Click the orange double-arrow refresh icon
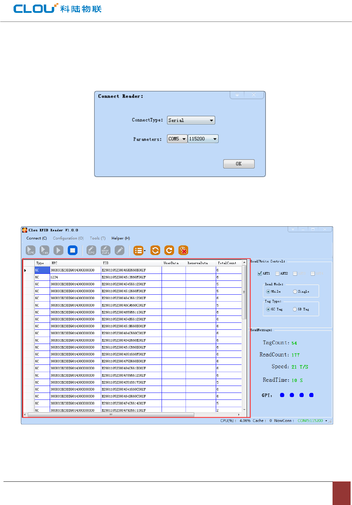The height and width of the screenshot is (505, 352). tap(155, 250)
